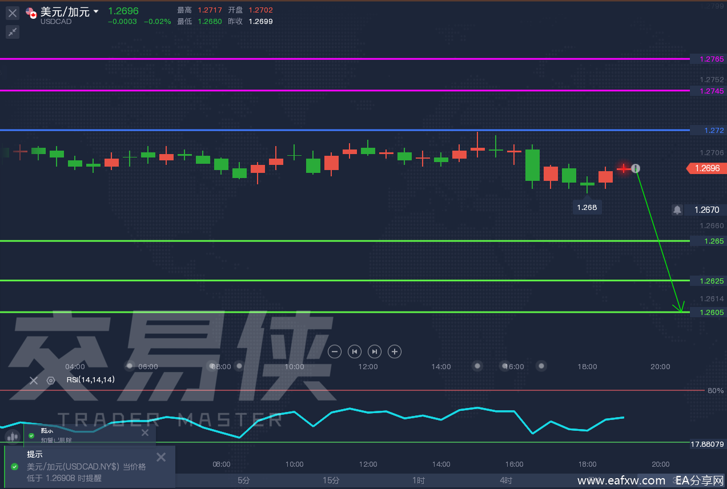Click the 开盘 1.2702 open value
The height and width of the screenshot is (489, 727).
[x=260, y=10]
